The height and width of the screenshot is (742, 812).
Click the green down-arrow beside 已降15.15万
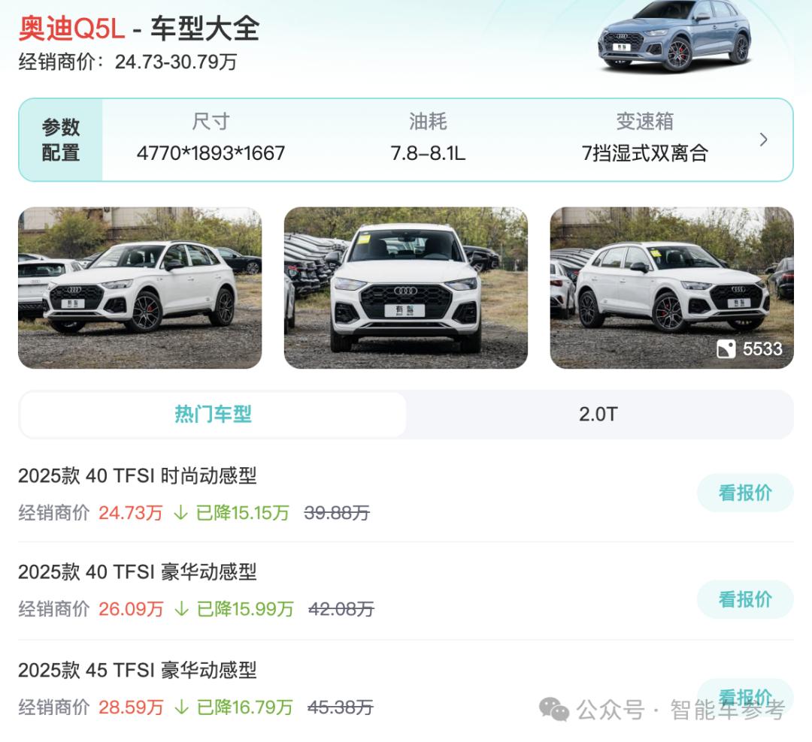(x=180, y=513)
